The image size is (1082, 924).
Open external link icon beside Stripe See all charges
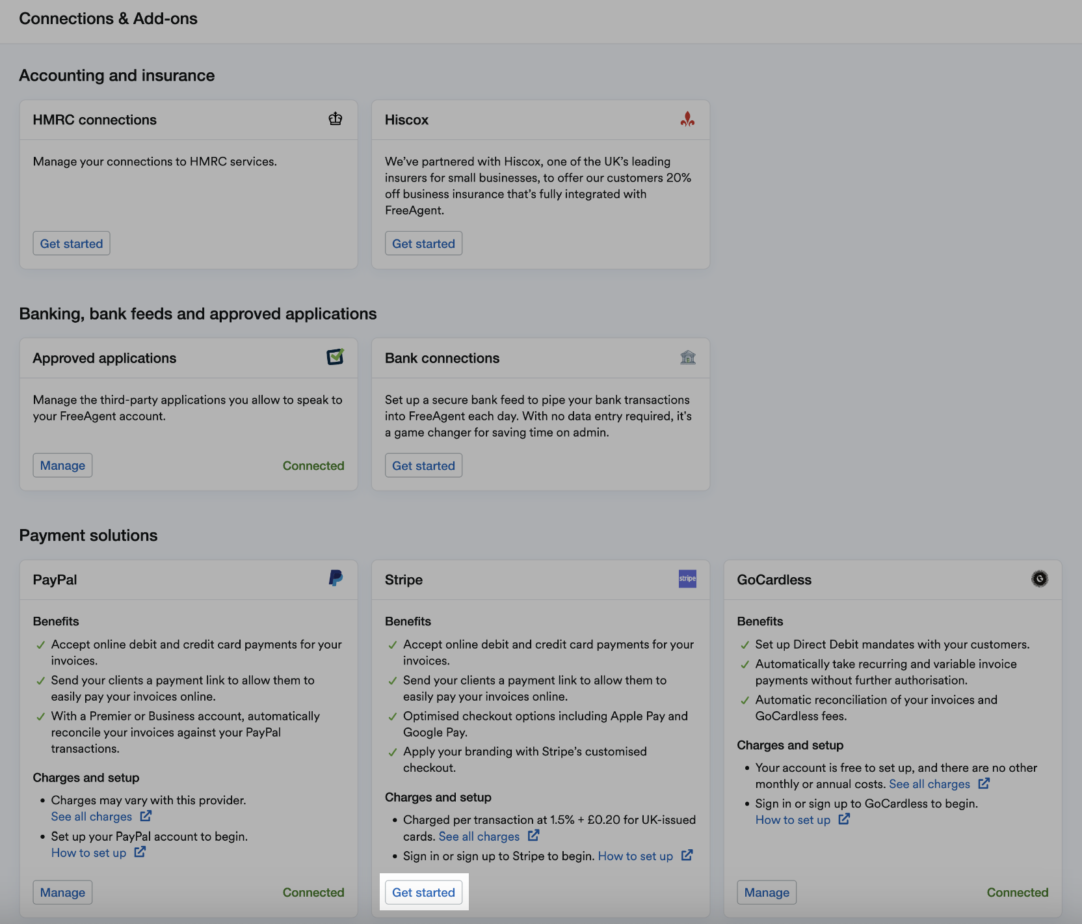coord(533,836)
